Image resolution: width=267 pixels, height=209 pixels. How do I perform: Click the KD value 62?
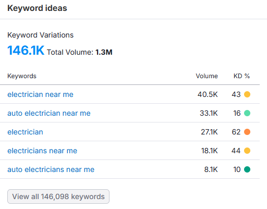[x=236, y=132]
